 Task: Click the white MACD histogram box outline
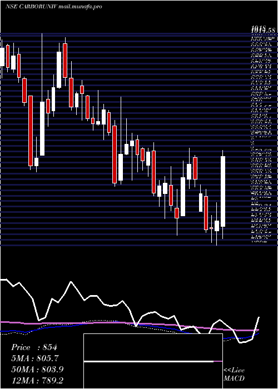pyautogui.click(x=153, y=361)
